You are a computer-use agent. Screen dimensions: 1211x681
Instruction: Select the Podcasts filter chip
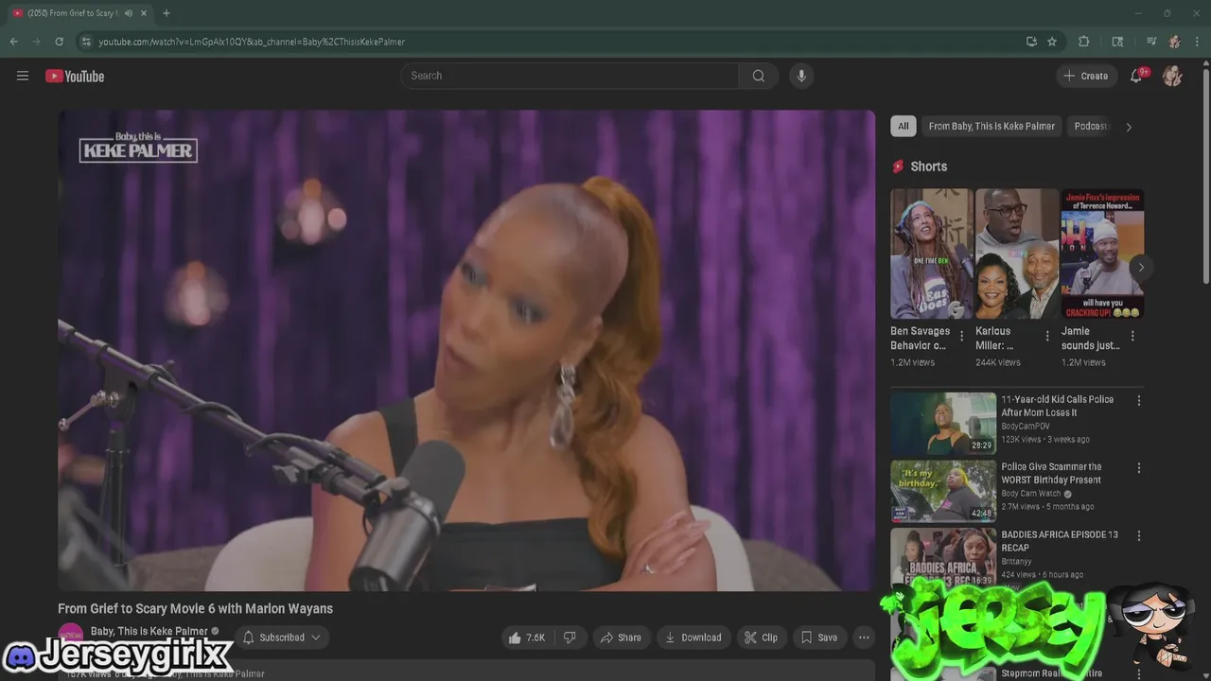(1092, 126)
